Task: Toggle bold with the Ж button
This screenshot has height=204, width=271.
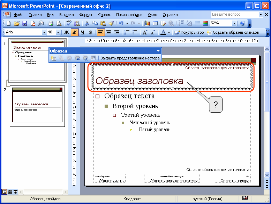Action: (66, 32)
